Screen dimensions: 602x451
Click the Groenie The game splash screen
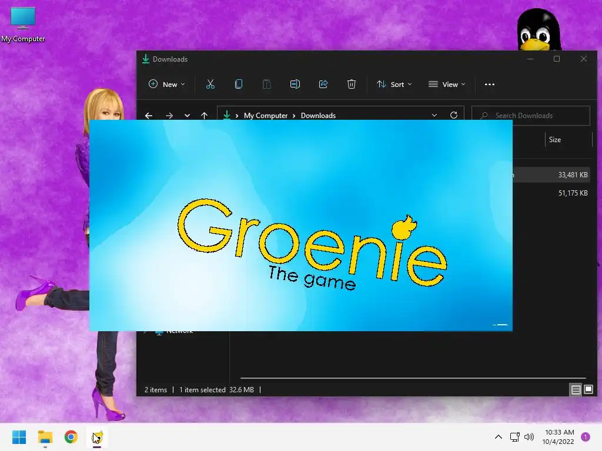tap(300, 225)
